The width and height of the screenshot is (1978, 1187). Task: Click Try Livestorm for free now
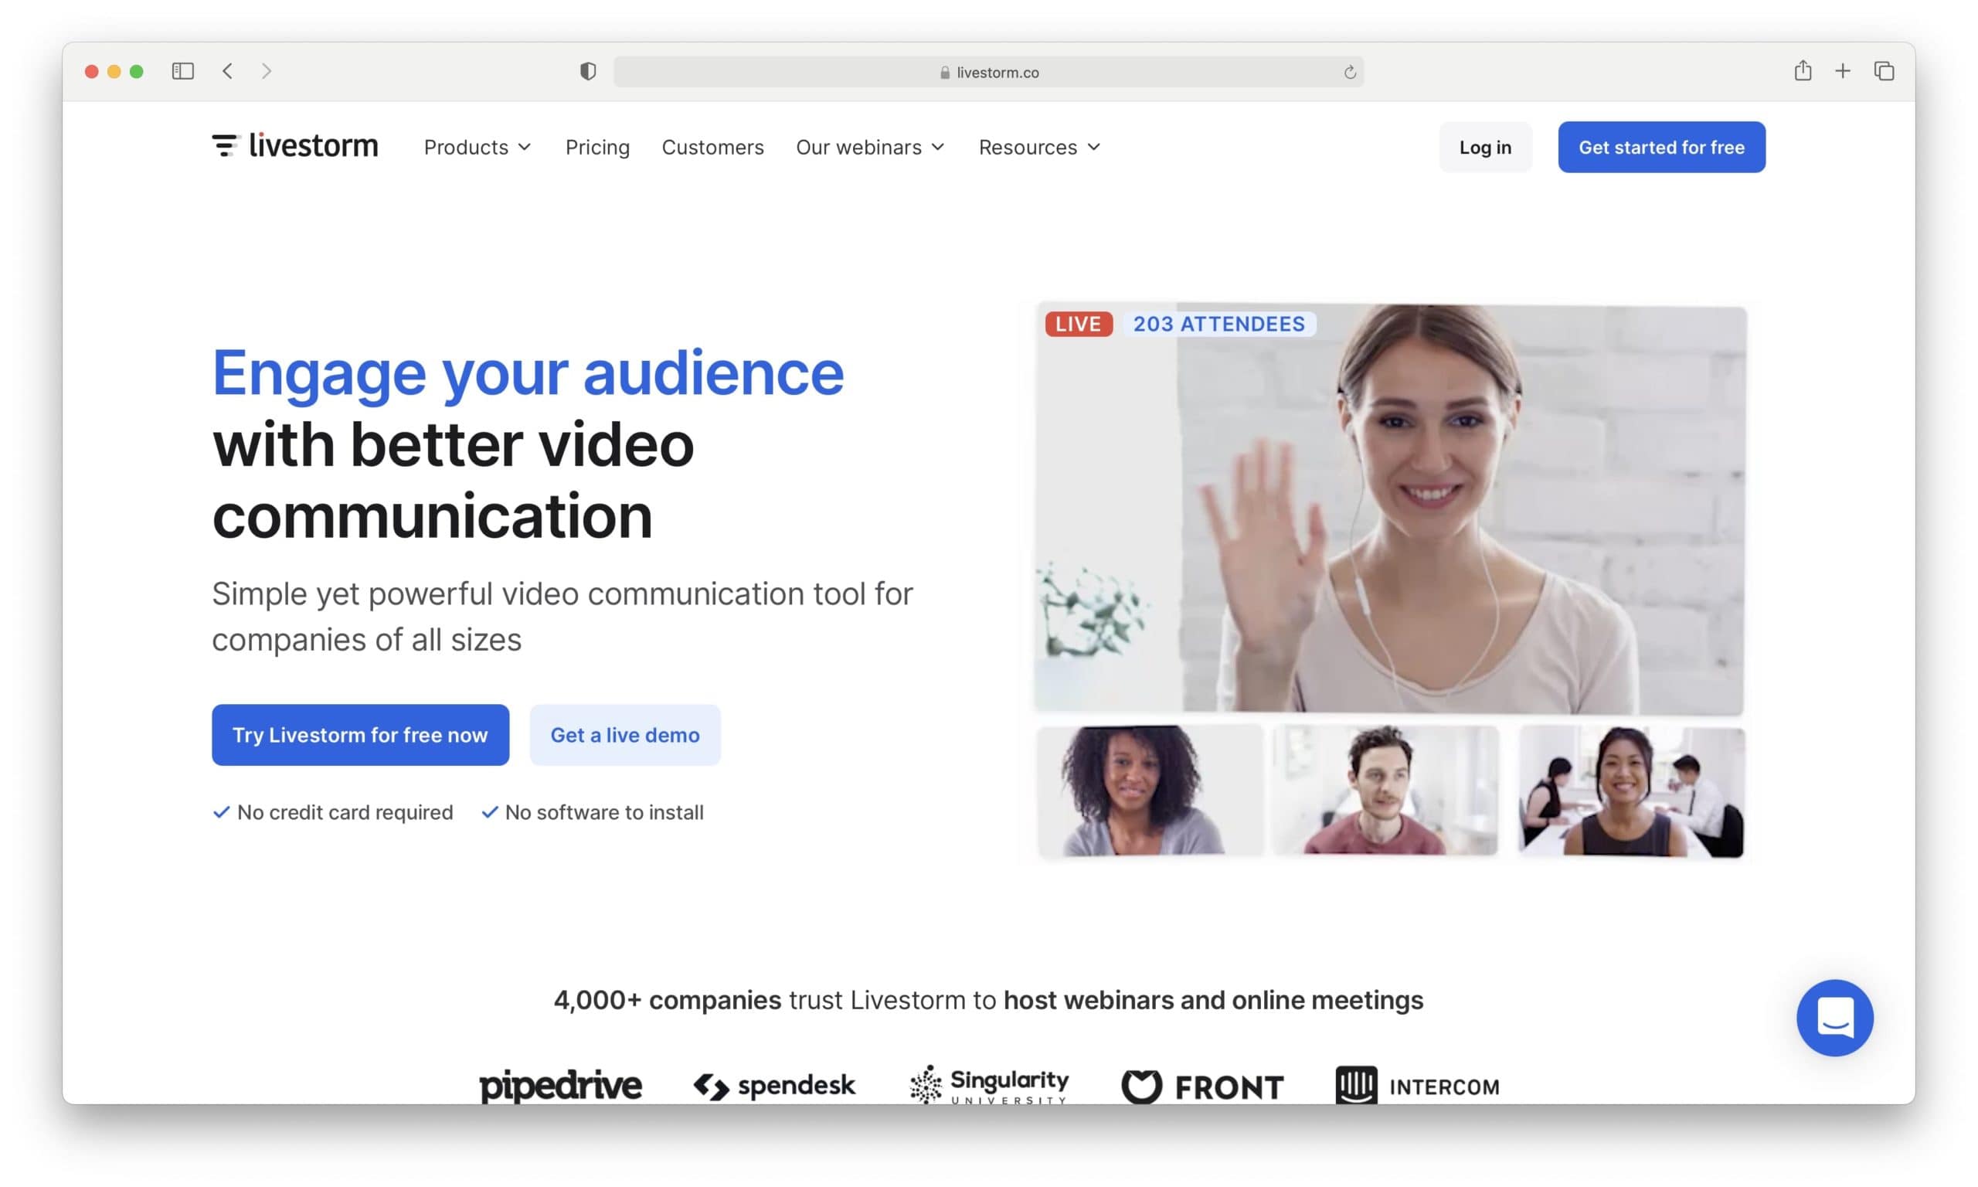[x=360, y=734]
